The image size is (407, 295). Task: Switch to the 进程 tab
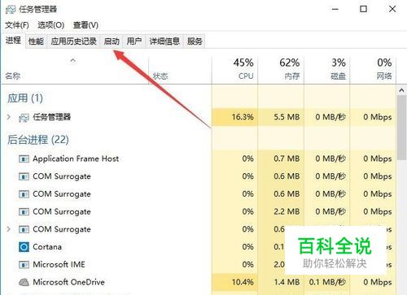[13, 41]
